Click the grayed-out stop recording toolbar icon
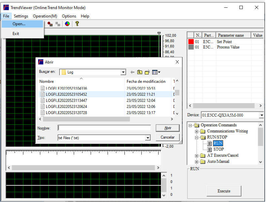This screenshot has width=266, height=203. [x=58, y=24]
